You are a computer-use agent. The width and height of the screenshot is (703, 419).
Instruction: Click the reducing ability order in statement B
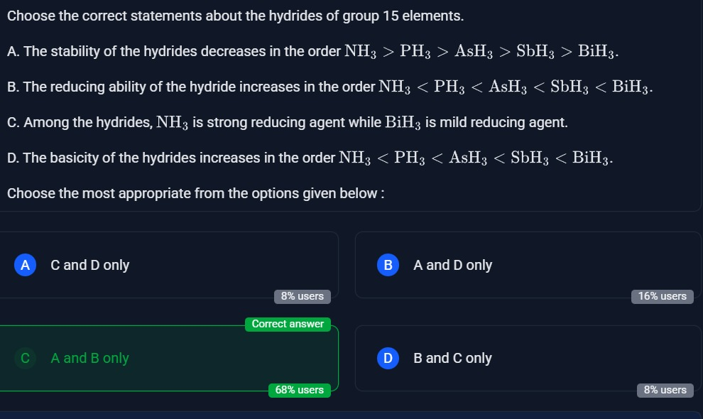pyautogui.click(x=516, y=87)
